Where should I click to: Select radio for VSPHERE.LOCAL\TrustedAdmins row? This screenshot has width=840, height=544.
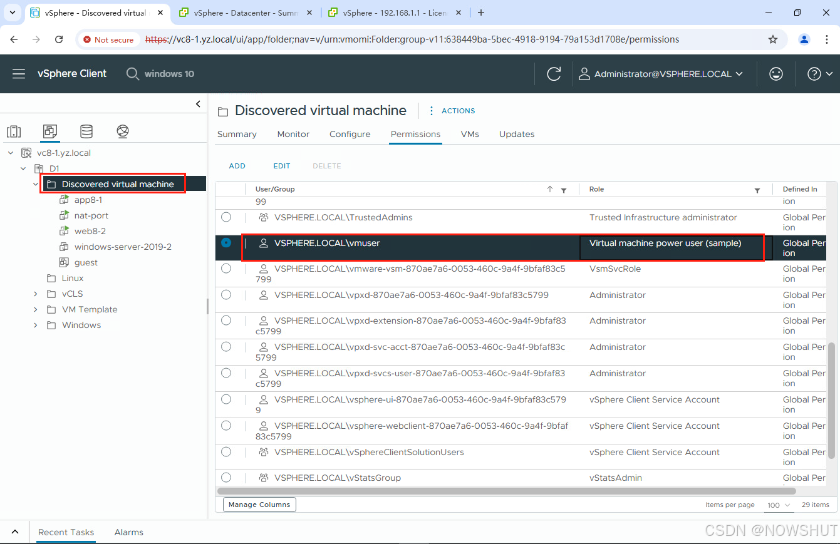pyautogui.click(x=226, y=217)
